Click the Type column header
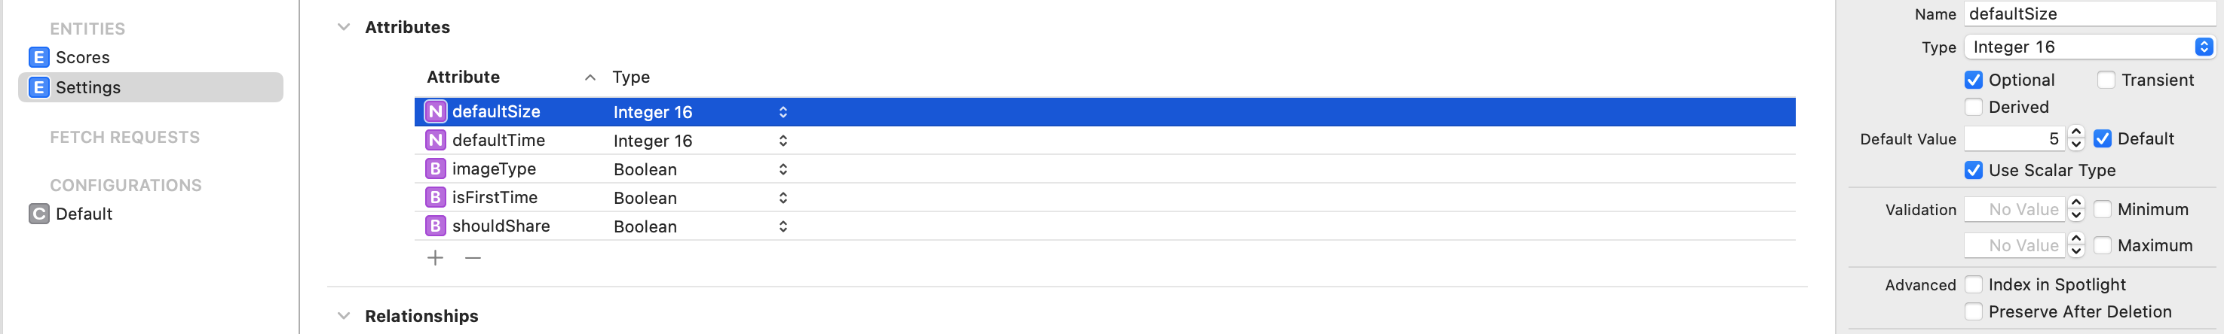This screenshot has width=2224, height=334. click(x=631, y=77)
